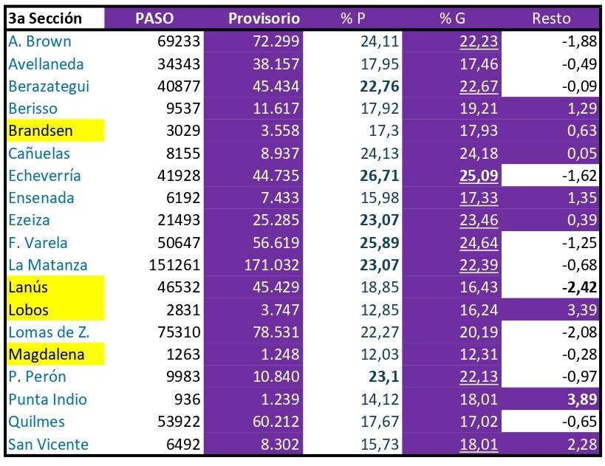Select the bold 25,89 value for F. Varela

tap(379, 243)
